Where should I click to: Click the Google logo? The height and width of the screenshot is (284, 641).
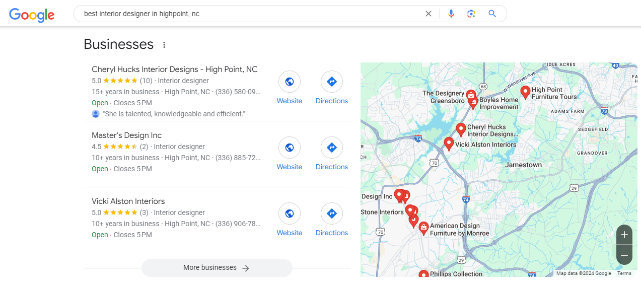tap(32, 15)
